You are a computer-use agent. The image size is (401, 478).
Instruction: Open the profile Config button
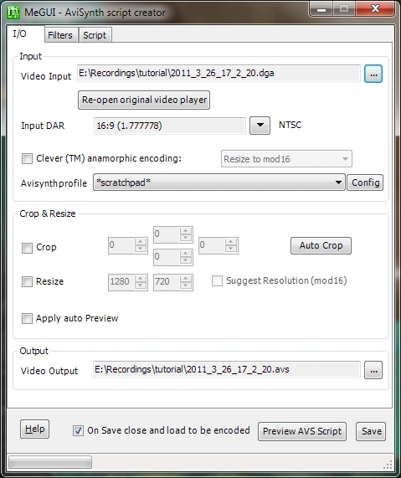[365, 182]
